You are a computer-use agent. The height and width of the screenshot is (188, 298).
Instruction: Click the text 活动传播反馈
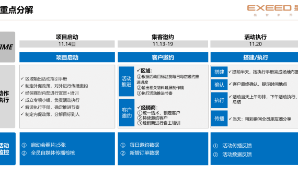[237, 146]
